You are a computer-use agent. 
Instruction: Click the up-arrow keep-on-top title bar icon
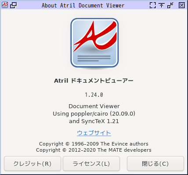tap(161, 5)
